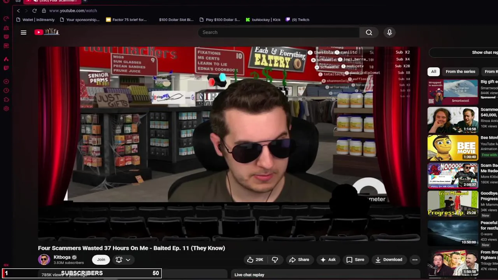
Task: Select the From the series chip
Action: tap(460, 72)
